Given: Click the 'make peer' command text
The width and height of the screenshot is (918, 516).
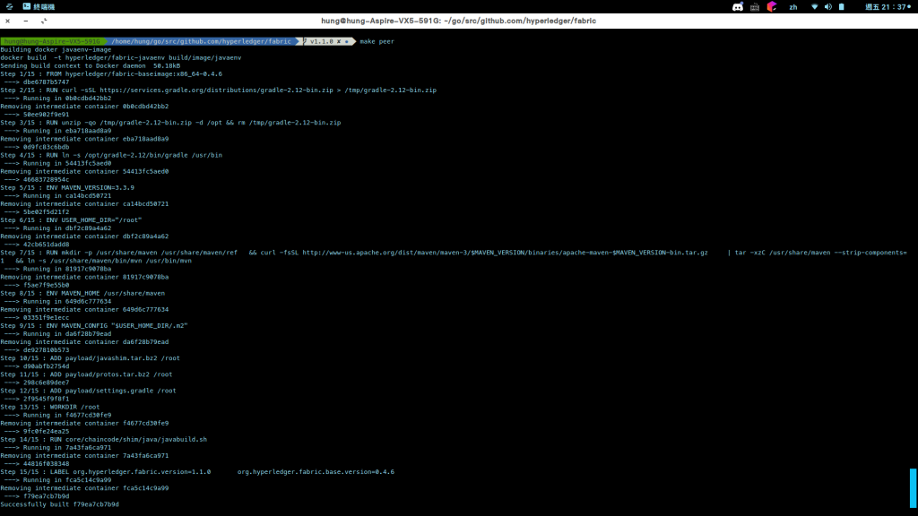Looking at the screenshot, I should coord(377,41).
